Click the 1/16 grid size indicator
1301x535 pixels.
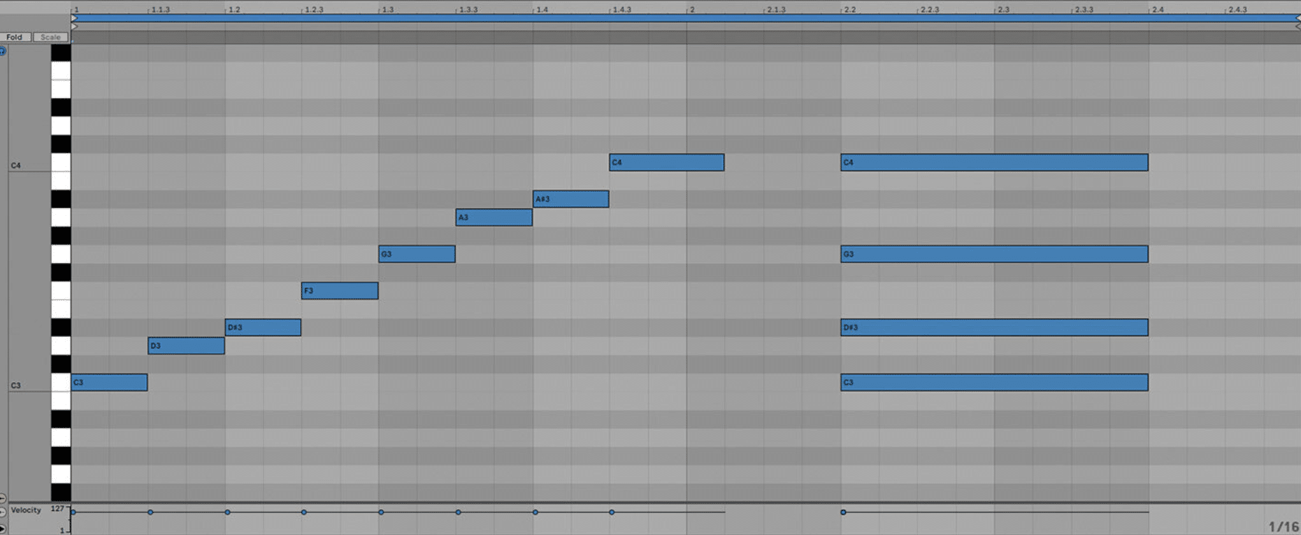coord(1283,527)
